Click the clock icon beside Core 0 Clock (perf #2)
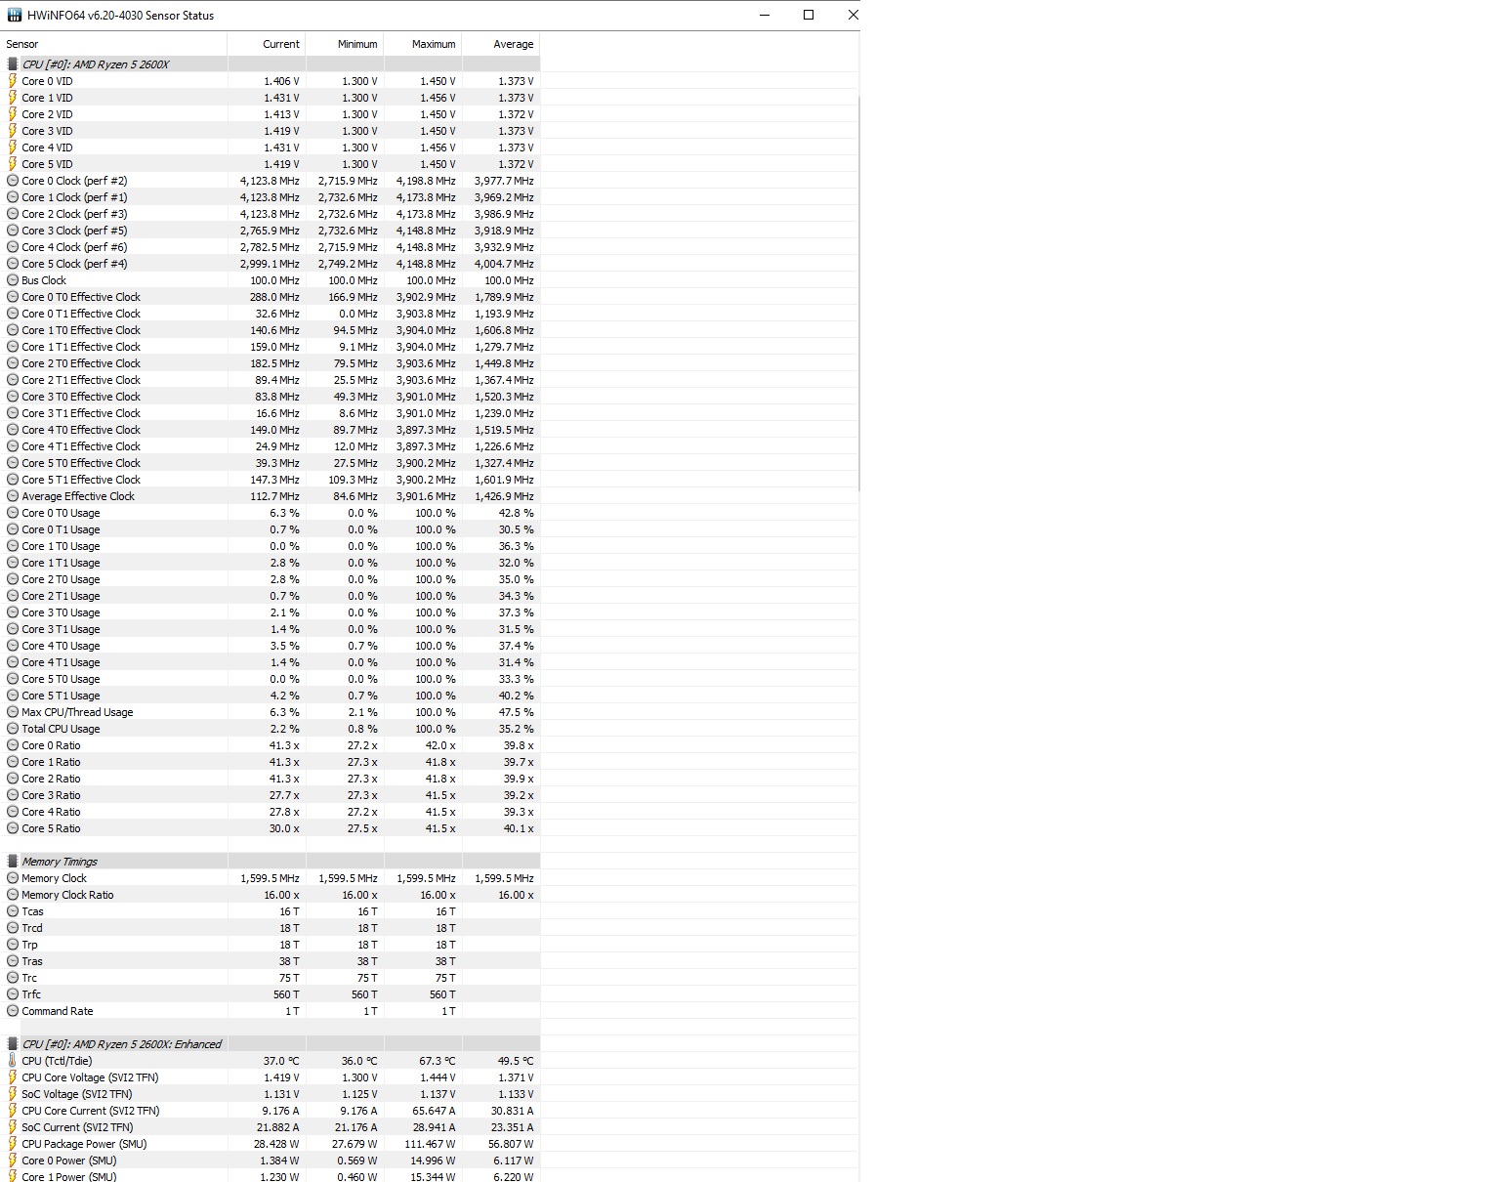This screenshot has width=1500, height=1182. point(13,181)
